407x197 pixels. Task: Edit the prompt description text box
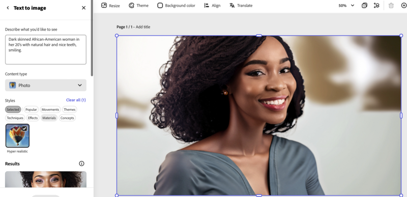(x=46, y=49)
